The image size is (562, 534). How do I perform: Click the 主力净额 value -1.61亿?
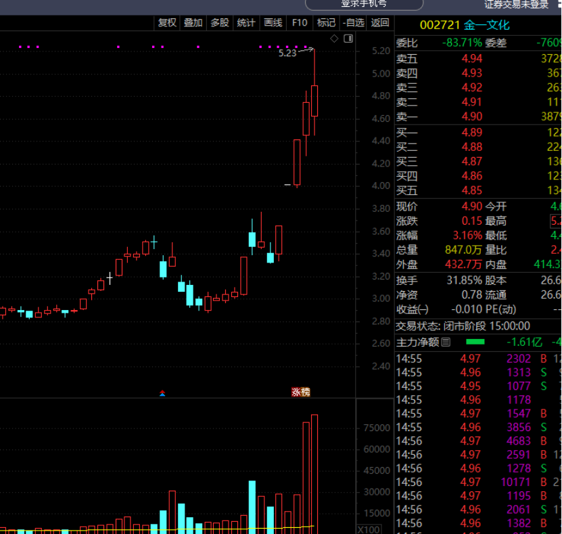524,342
